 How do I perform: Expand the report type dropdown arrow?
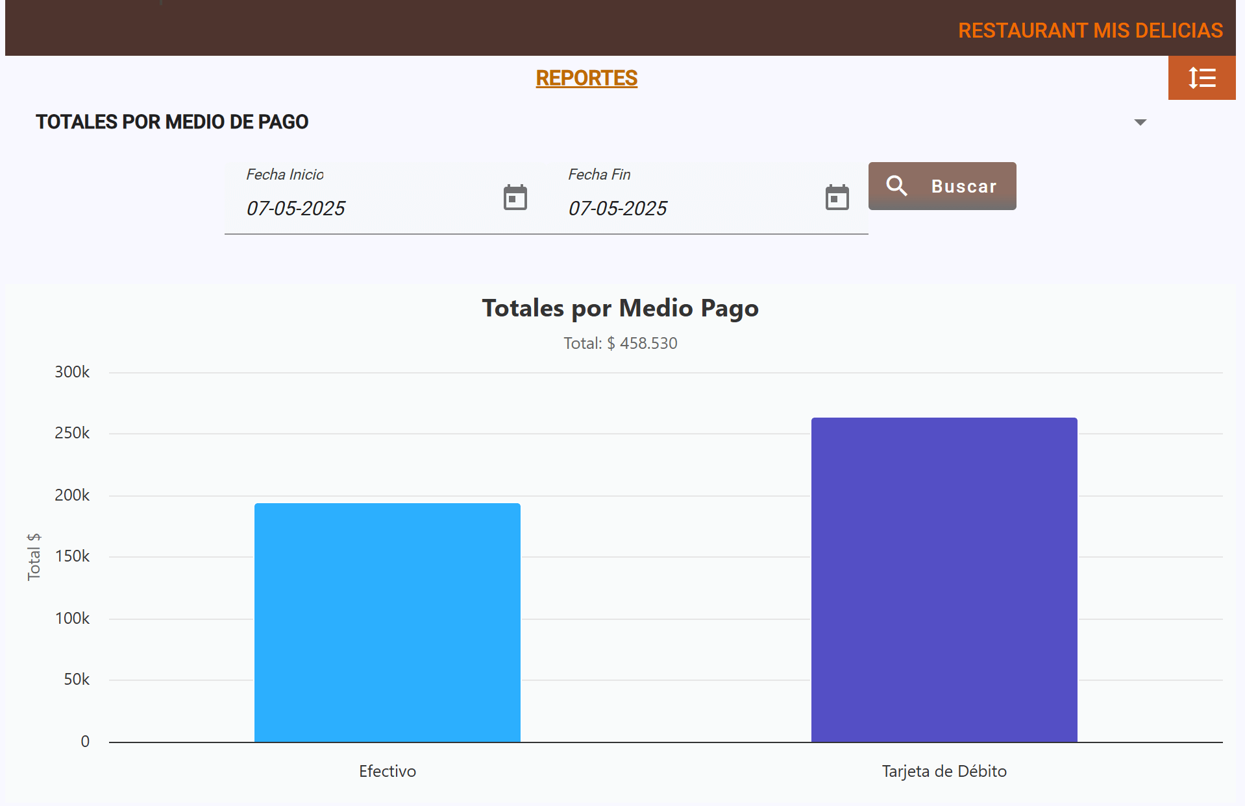coord(1140,122)
